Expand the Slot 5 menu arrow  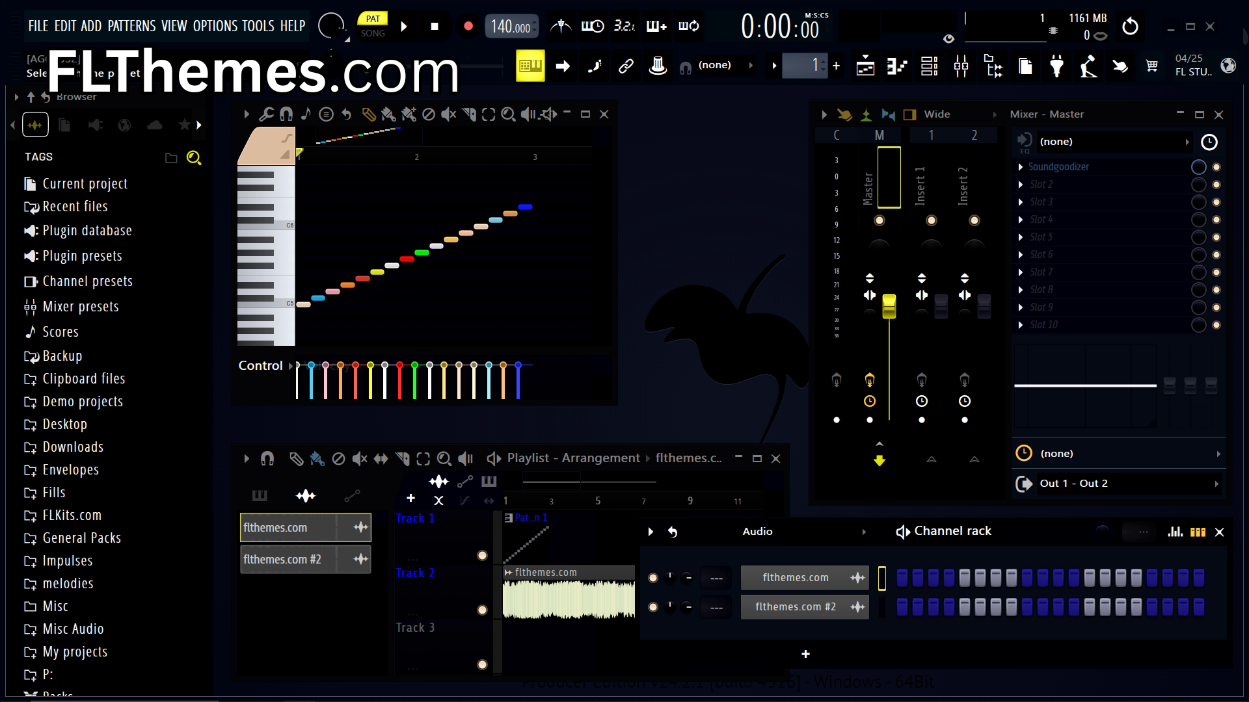tap(1021, 237)
